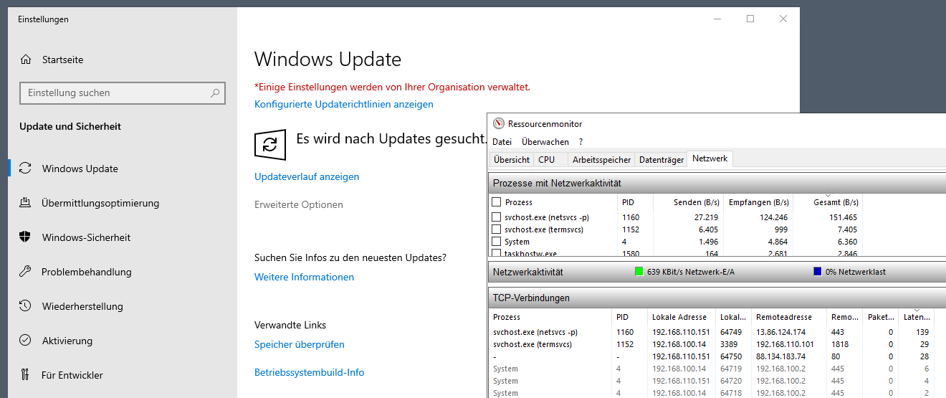Screen dimensions: 946x398
Task: Click the Update und Sicherheit heading
Action: 70,126
